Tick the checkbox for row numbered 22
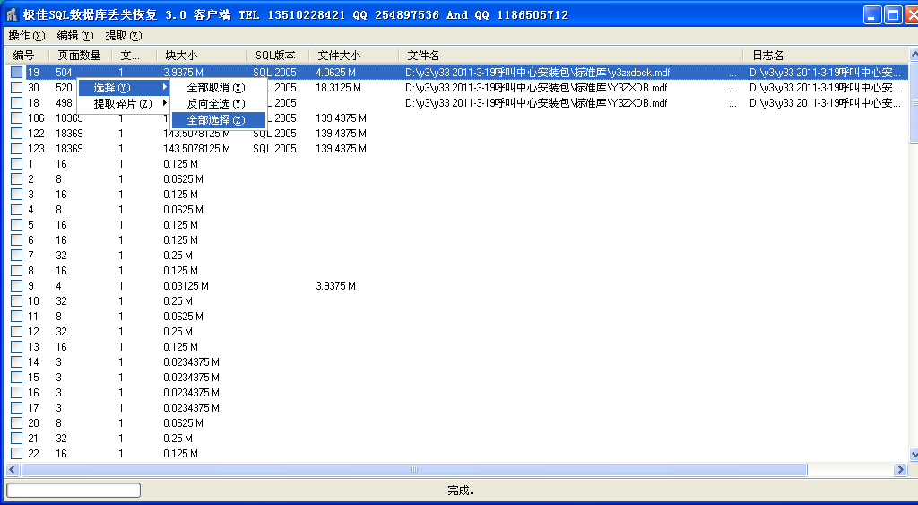Image resolution: width=918 pixels, height=505 pixels. click(16, 453)
